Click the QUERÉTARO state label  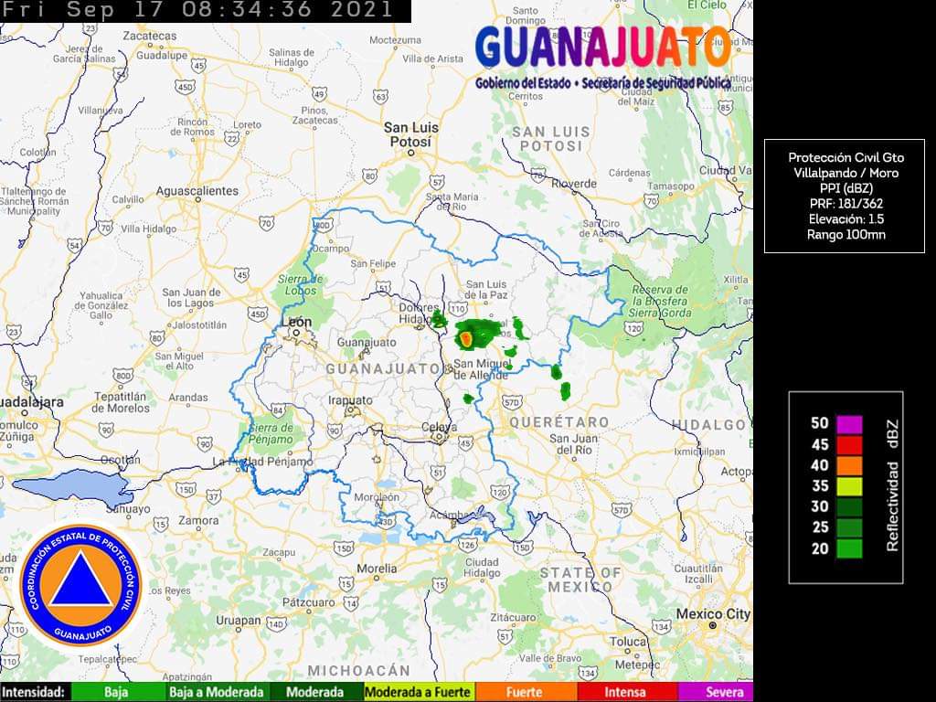click(559, 422)
